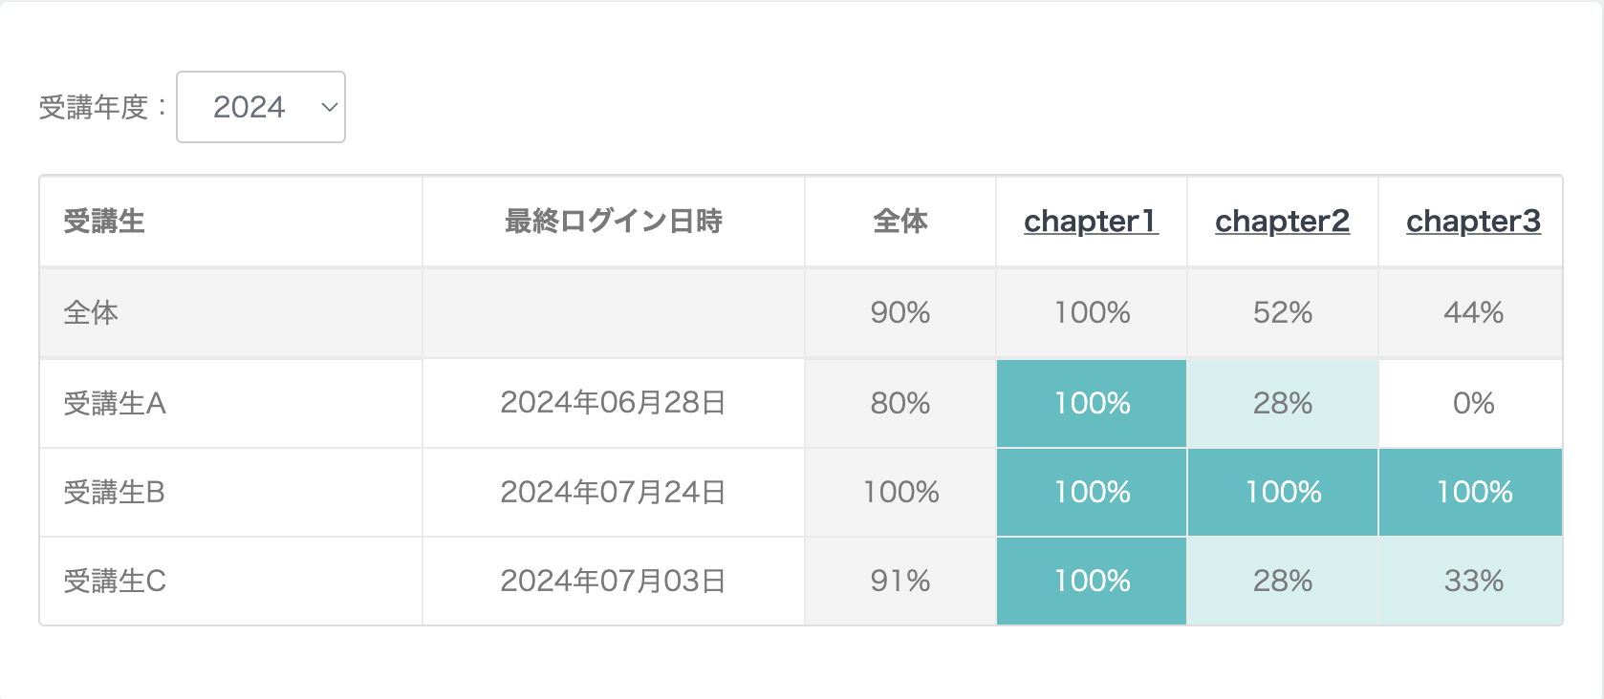Select the 受講生A row

[229, 403]
